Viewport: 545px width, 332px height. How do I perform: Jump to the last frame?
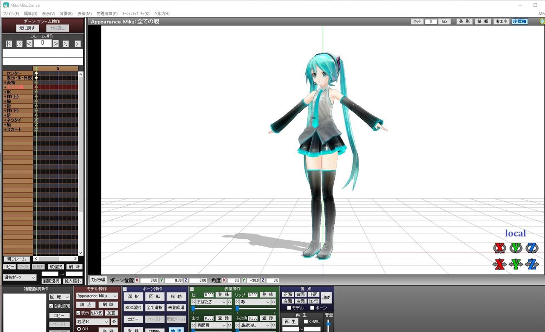click(x=77, y=43)
